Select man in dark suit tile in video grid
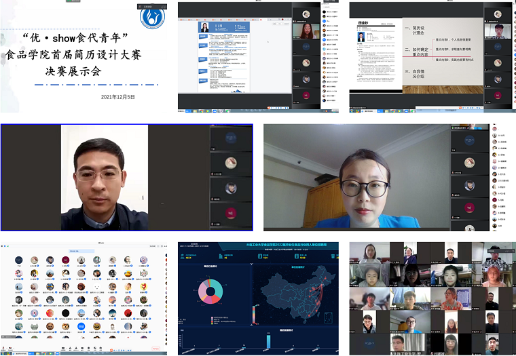 pyautogui.click(x=451, y=253)
